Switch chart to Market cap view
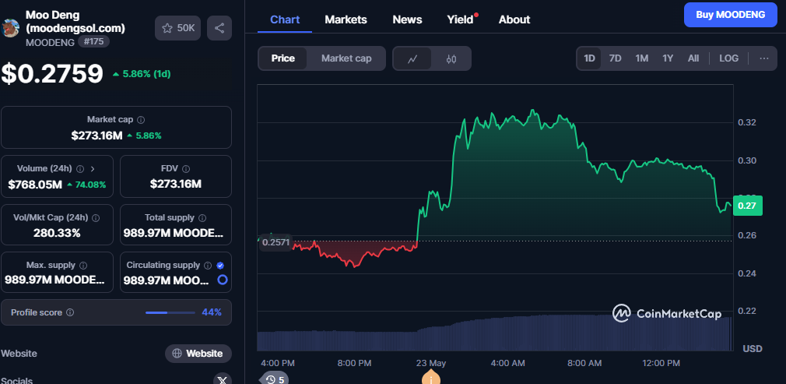 pos(346,58)
